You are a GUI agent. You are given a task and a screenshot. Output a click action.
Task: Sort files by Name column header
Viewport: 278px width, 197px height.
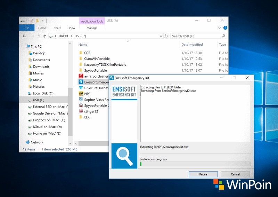pyautogui.click(x=83, y=45)
